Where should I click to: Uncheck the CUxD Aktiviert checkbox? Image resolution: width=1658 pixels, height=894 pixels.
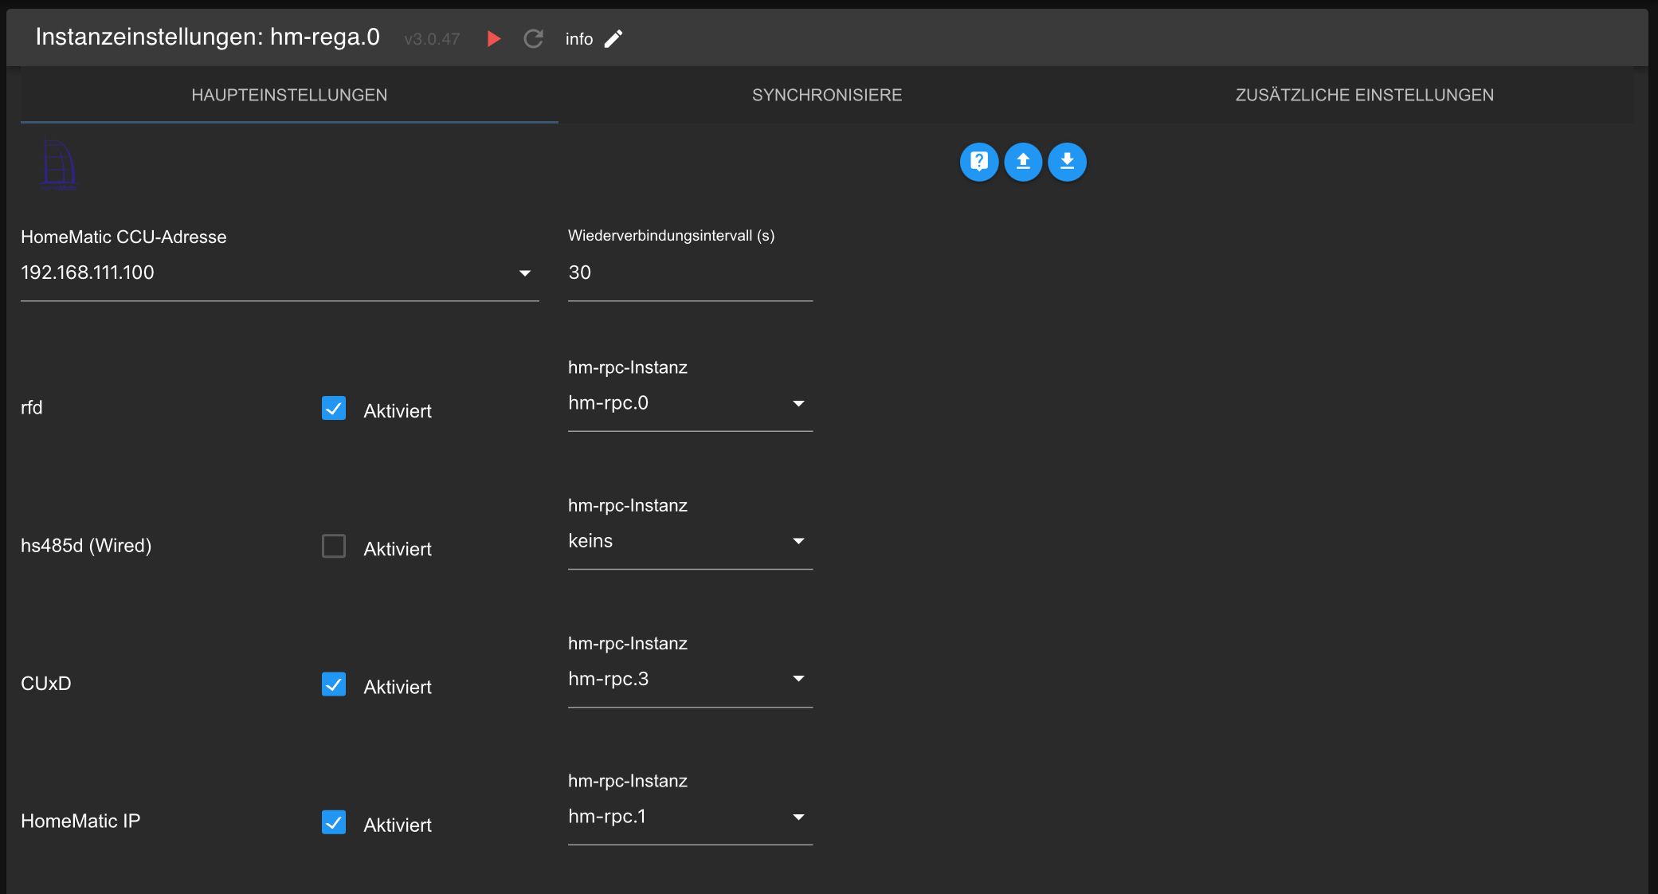334,684
